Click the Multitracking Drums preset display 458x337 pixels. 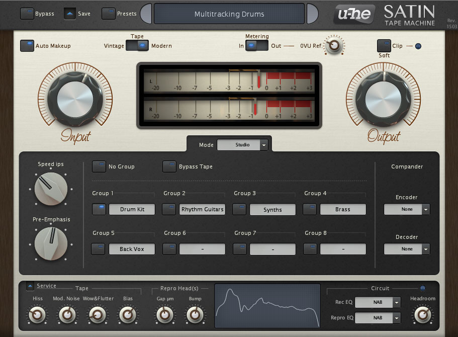(229, 14)
